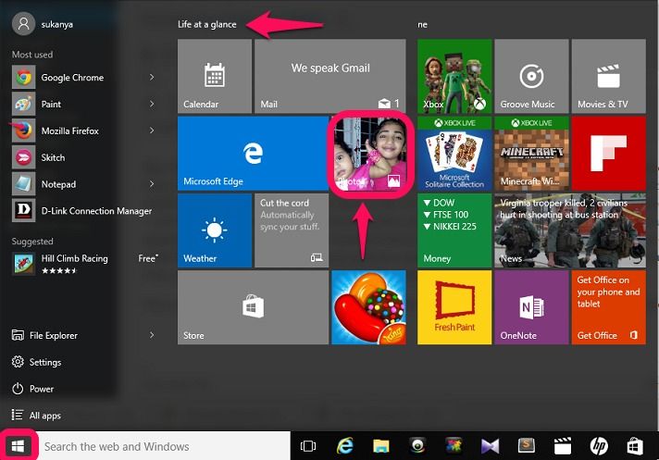Image resolution: width=659 pixels, height=460 pixels.
Task: Open the colorful puzzle-icon app on the taskbar
Action: click(x=454, y=446)
